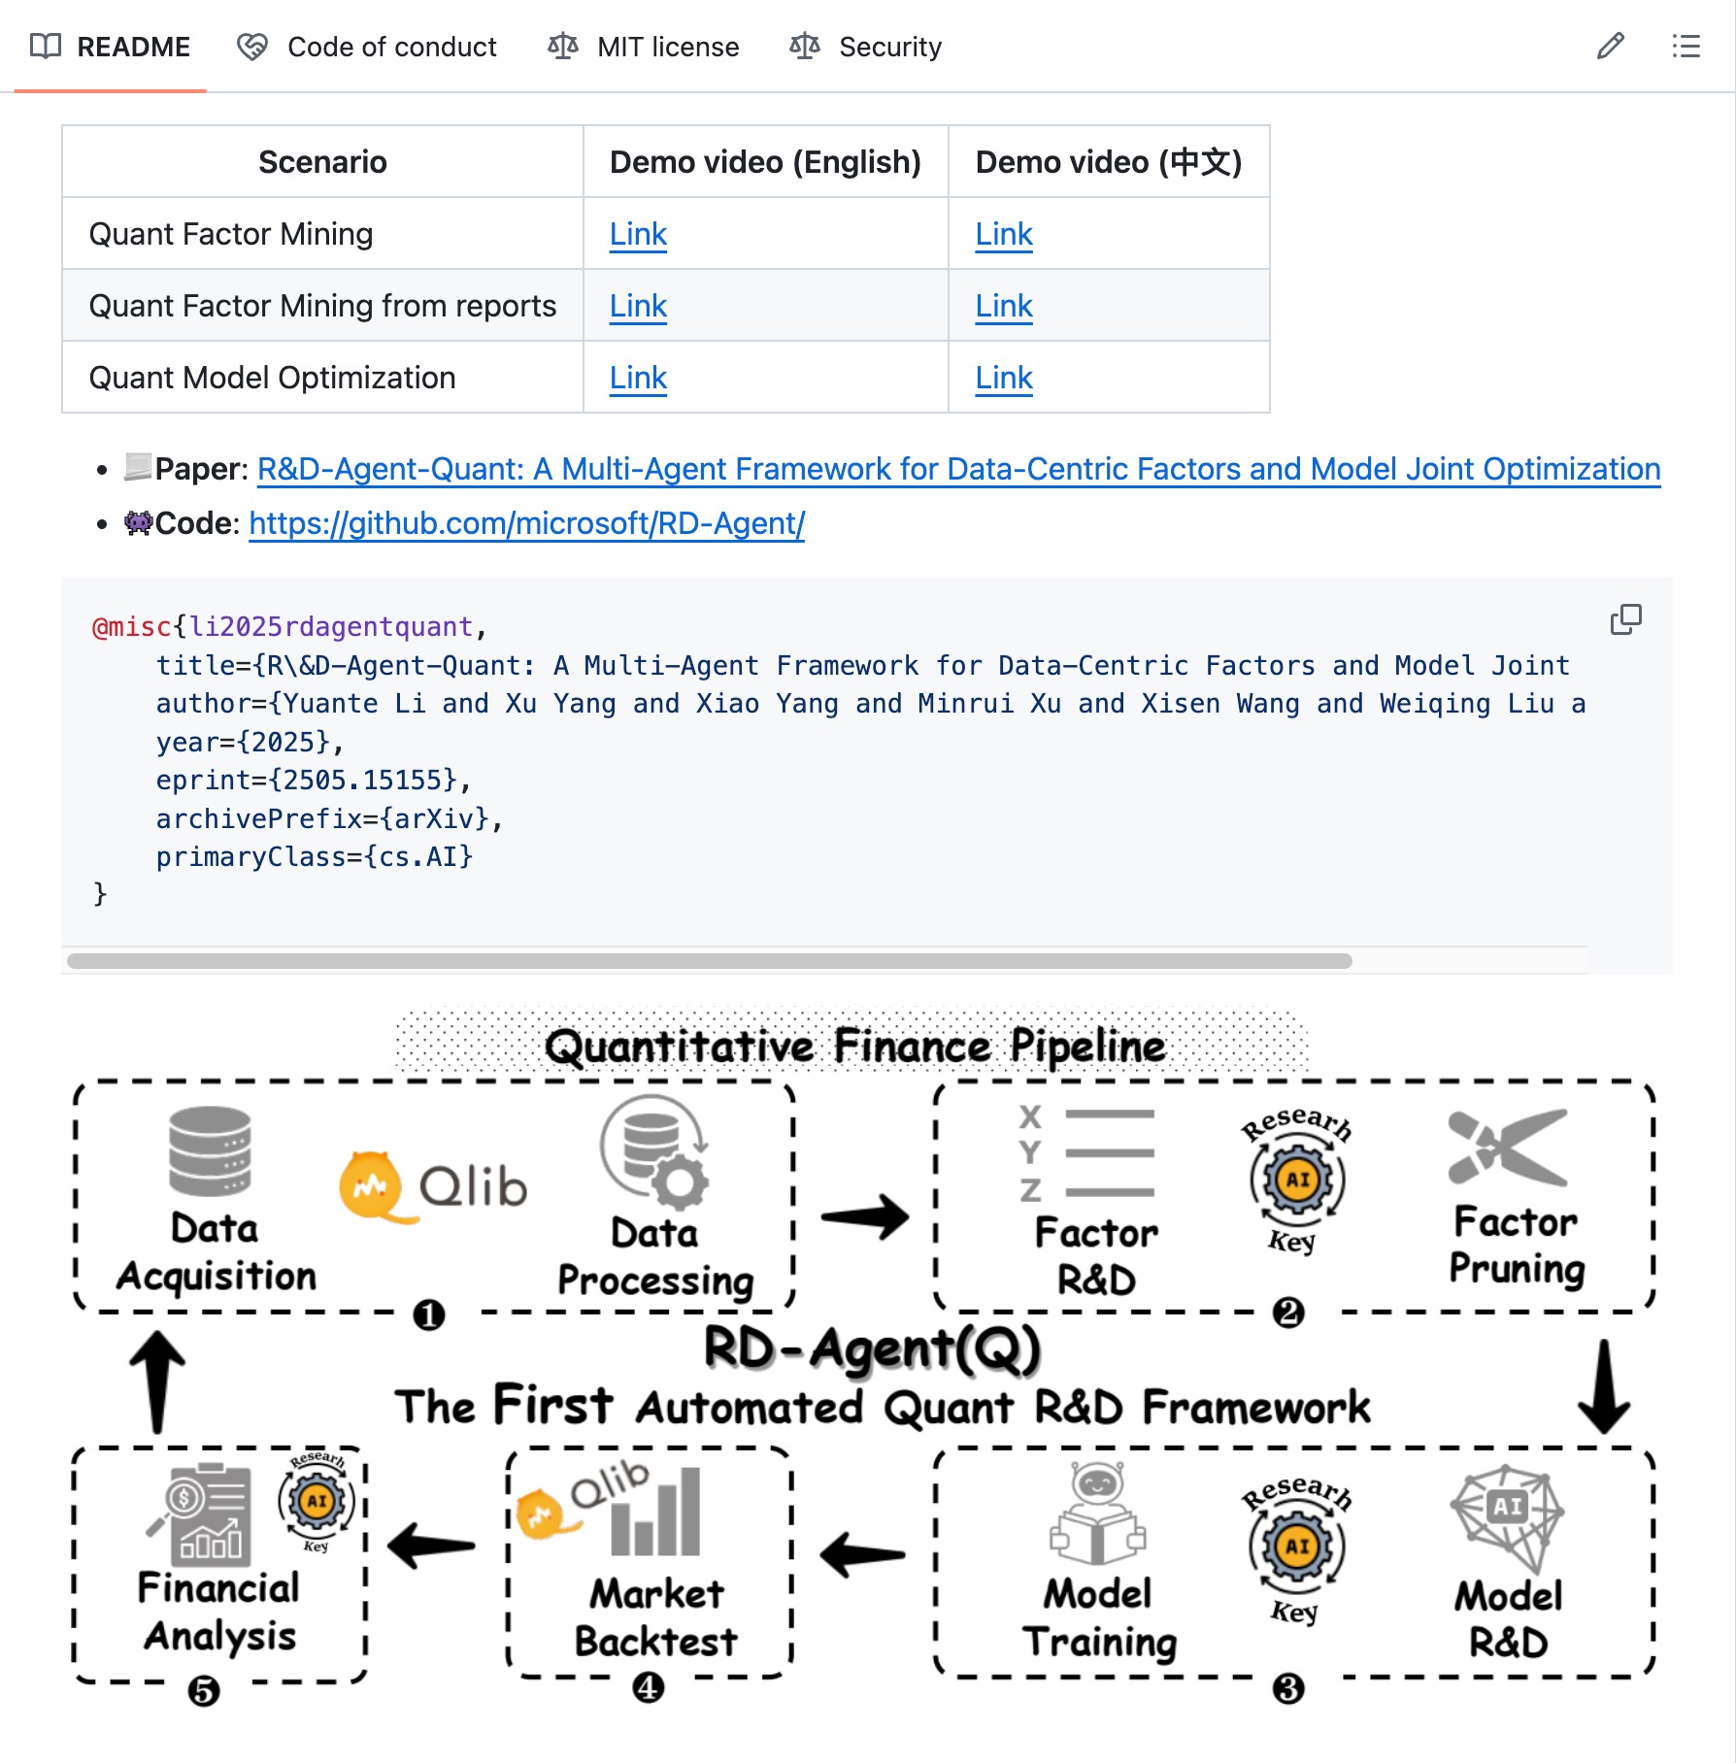Switch to the Code of conduct tab
Screen dimensions: 1736x1763
coord(391,47)
